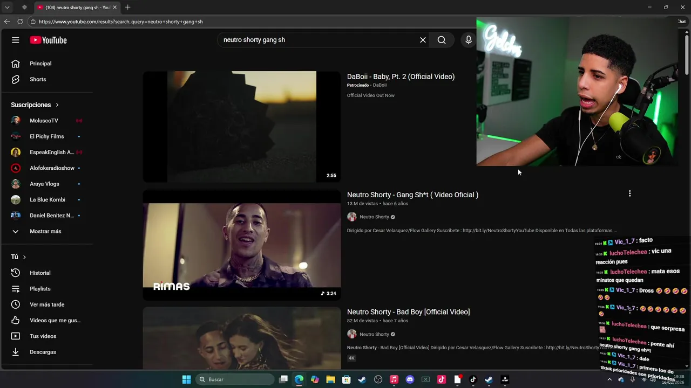Play the Bad Boy video thumbnail
The height and width of the screenshot is (388, 691).
242,338
